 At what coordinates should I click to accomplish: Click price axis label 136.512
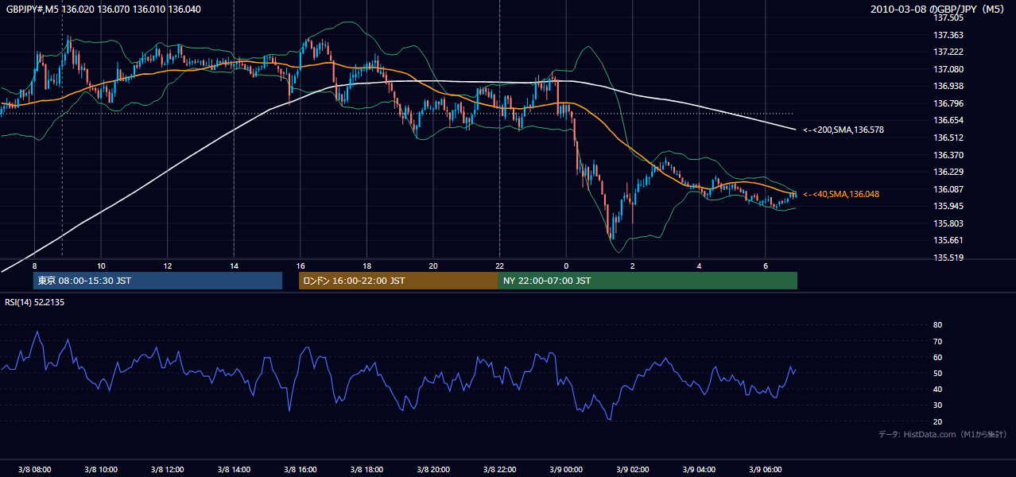pyautogui.click(x=948, y=138)
